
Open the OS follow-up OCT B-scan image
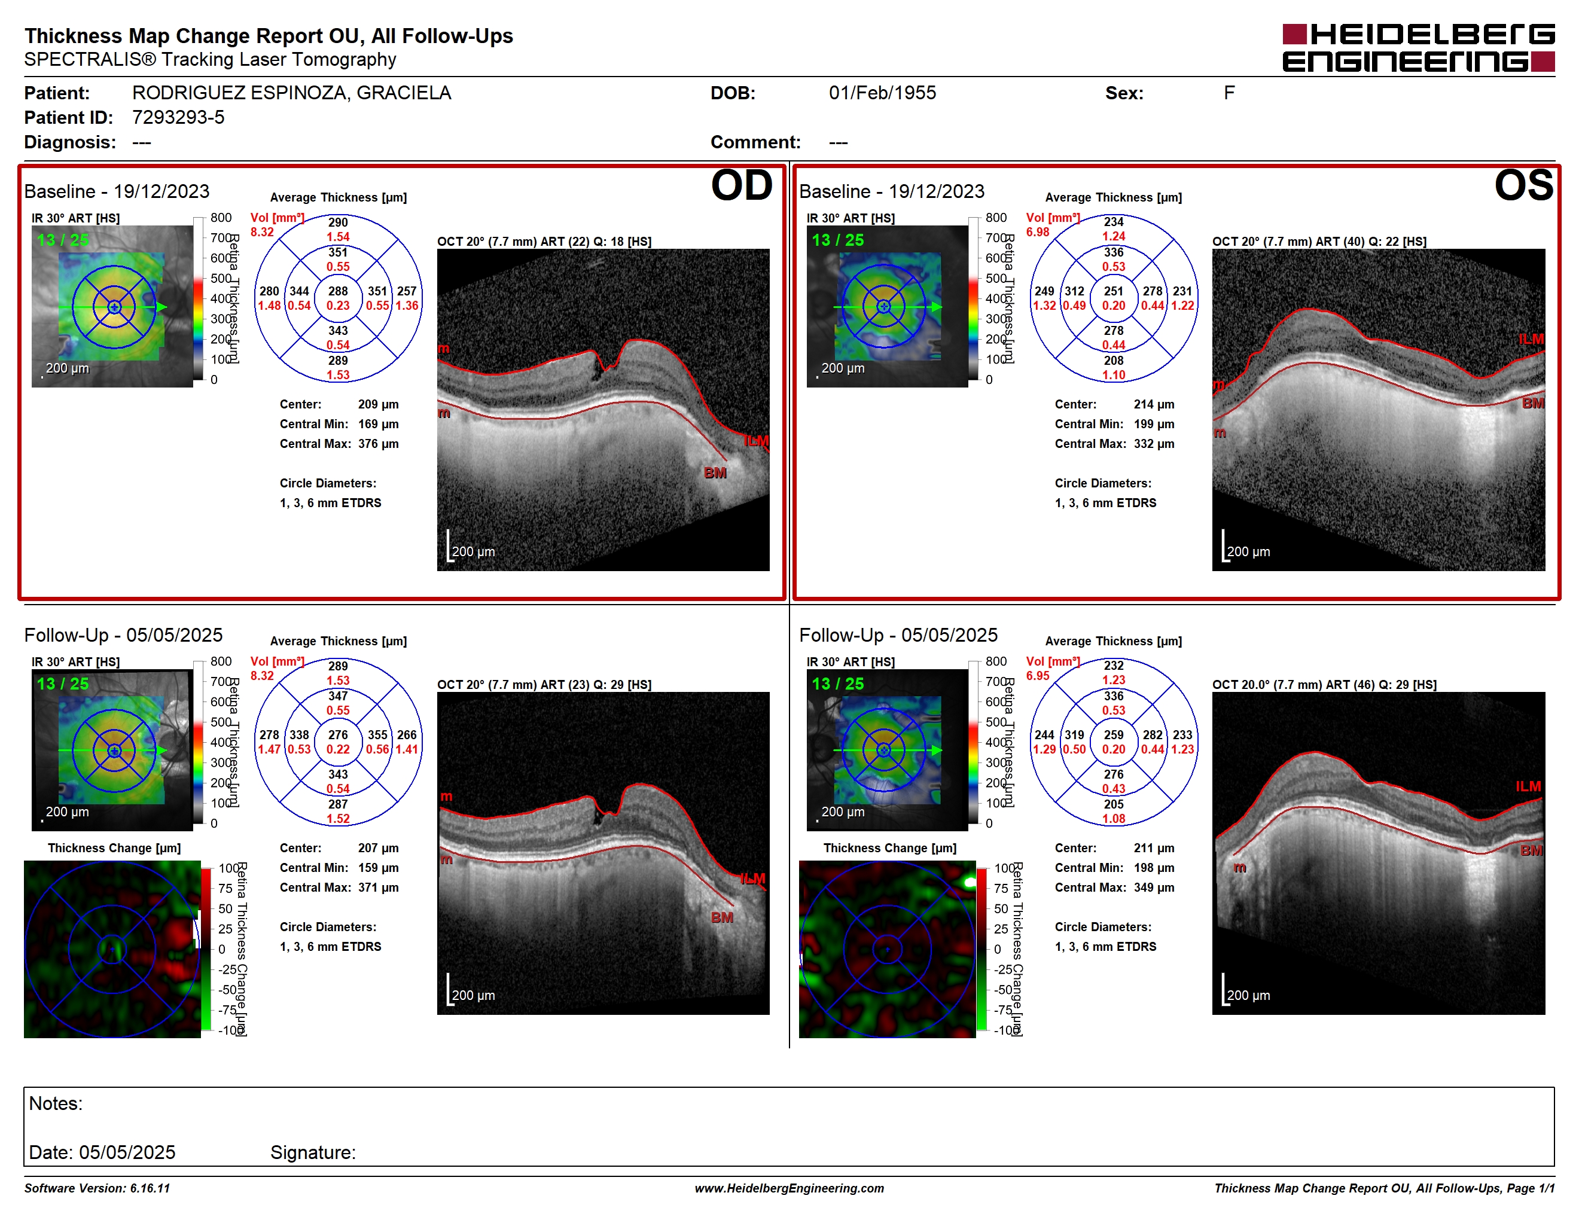(x=1378, y=853)
